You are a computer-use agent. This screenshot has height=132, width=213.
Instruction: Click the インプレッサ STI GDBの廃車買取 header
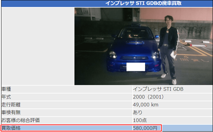point(143,3)
